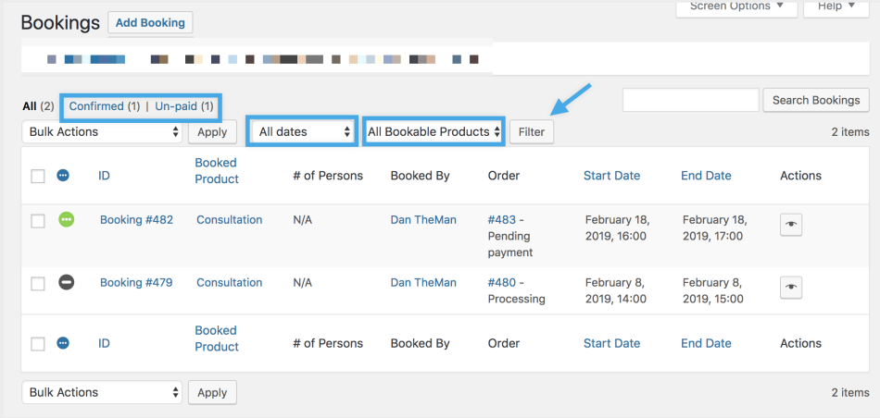Click the status icon in the table footer

pyautogui.click(x=63, y=343)
